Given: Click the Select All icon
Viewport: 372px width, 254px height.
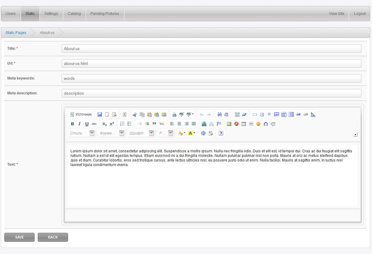Looking at the screenshot, I should (x=237, y=114).
